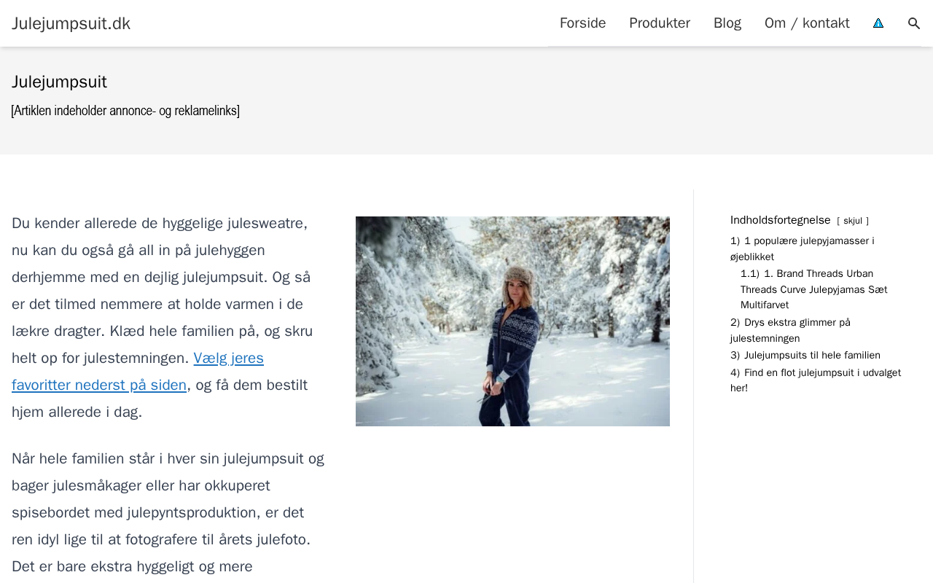The height and width of the screenshot is (583, 933).
Task: Open the Produkter menu item
Action: tap(659, 23)
